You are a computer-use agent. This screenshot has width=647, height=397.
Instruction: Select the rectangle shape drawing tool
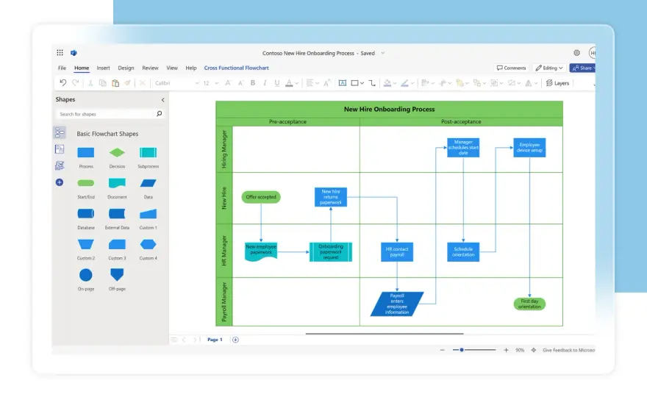coord(354,83)
